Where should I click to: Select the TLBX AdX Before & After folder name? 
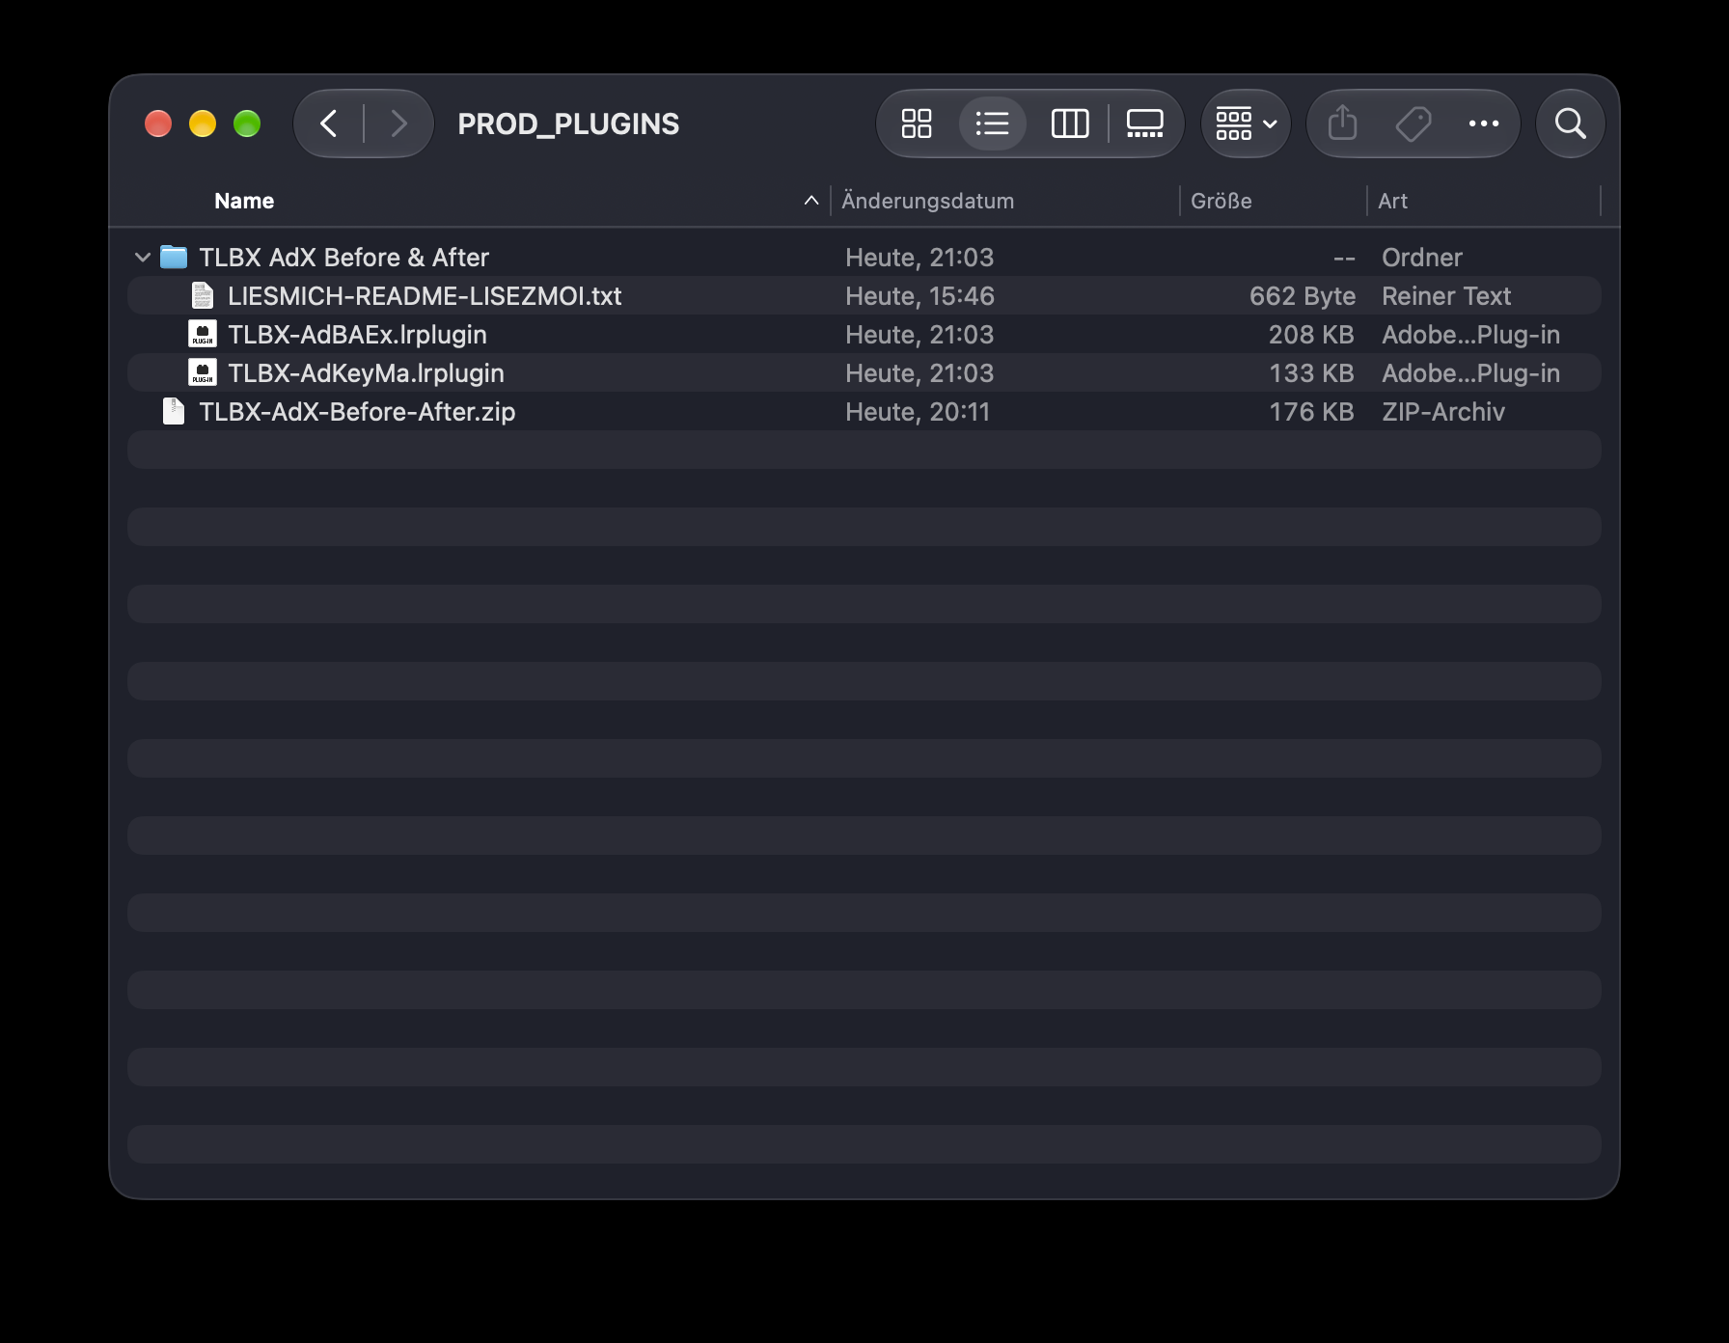[344, 258]
